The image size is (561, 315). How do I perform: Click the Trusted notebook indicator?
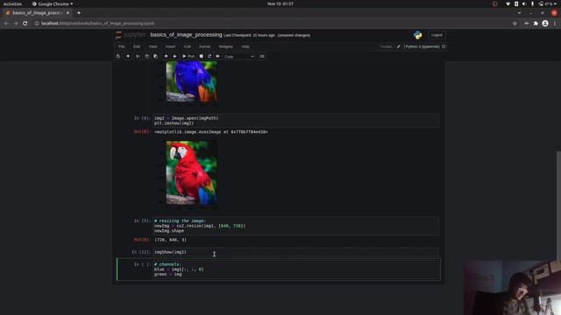(386, 46)
